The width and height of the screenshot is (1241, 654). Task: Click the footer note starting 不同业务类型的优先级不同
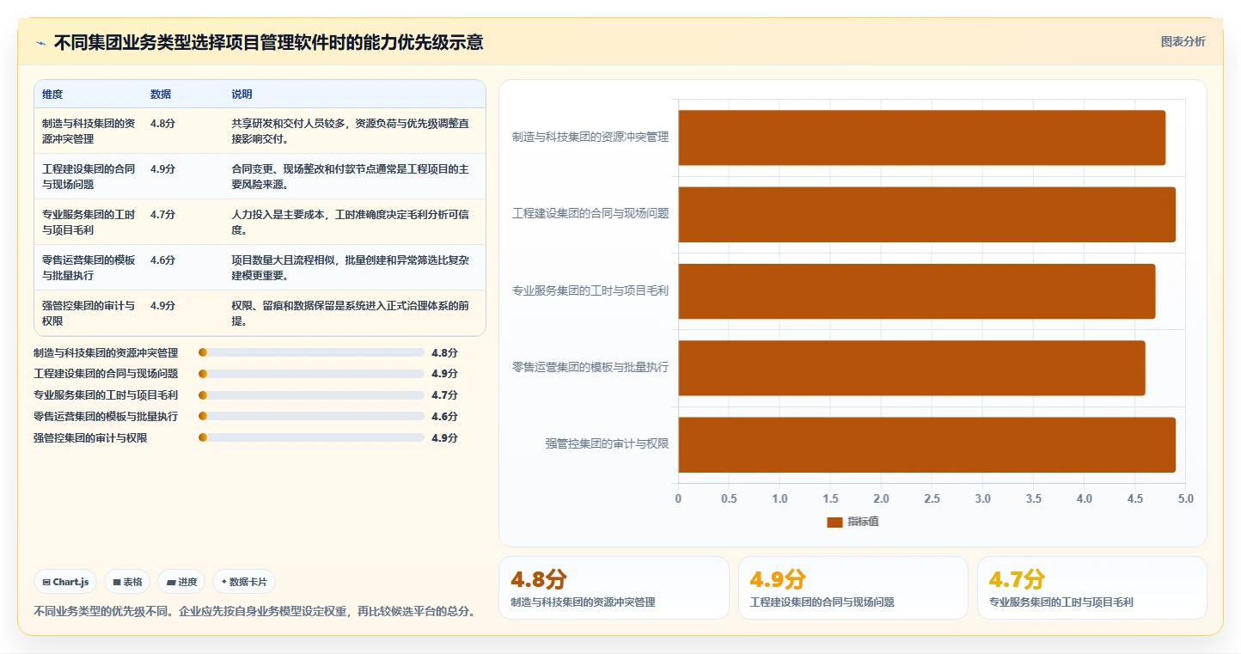click(x=254, y=612)
